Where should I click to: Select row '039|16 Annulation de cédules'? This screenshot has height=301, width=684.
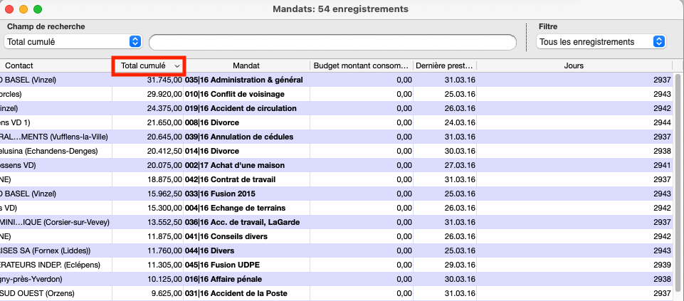pos(337,137)
